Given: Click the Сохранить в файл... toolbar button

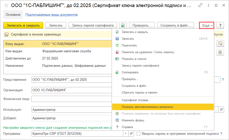Looking at the screenshot, I should 175,25.
